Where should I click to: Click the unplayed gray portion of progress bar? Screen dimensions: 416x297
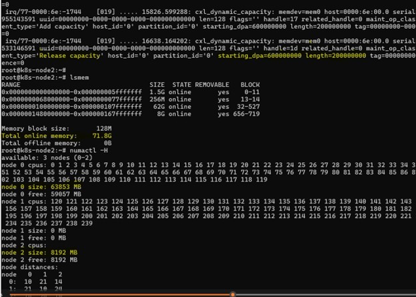point(327,295)
